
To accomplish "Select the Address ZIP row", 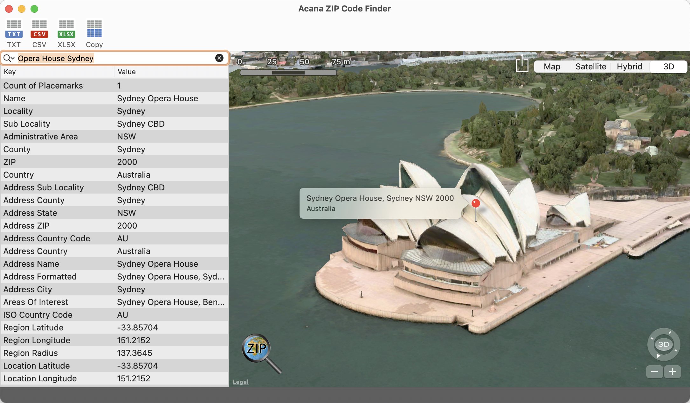I will (114, 226).
